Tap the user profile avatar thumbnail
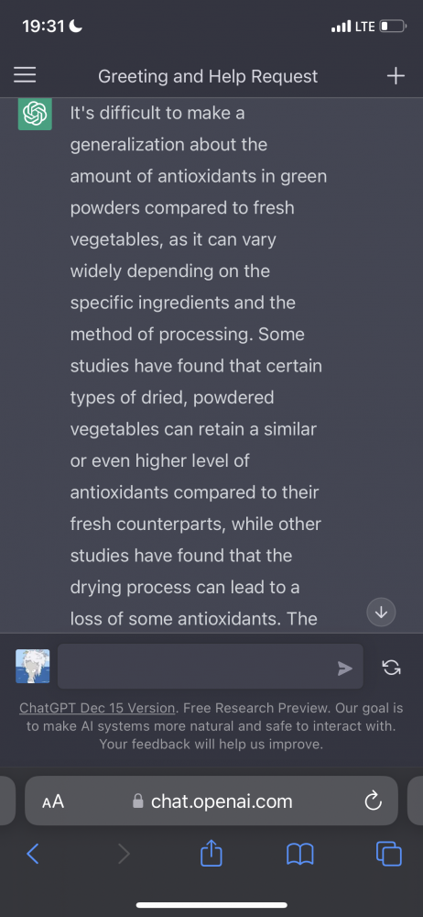 [33, 666]
